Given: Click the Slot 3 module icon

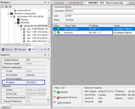Looking at the screenshot, I should tap(24, 38).
